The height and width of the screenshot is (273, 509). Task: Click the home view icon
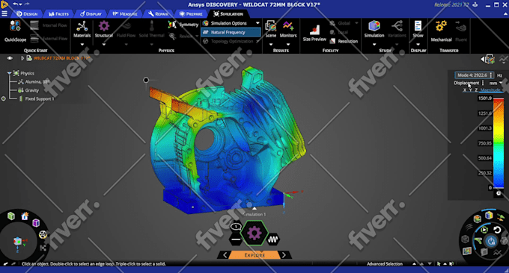[25, 216]
